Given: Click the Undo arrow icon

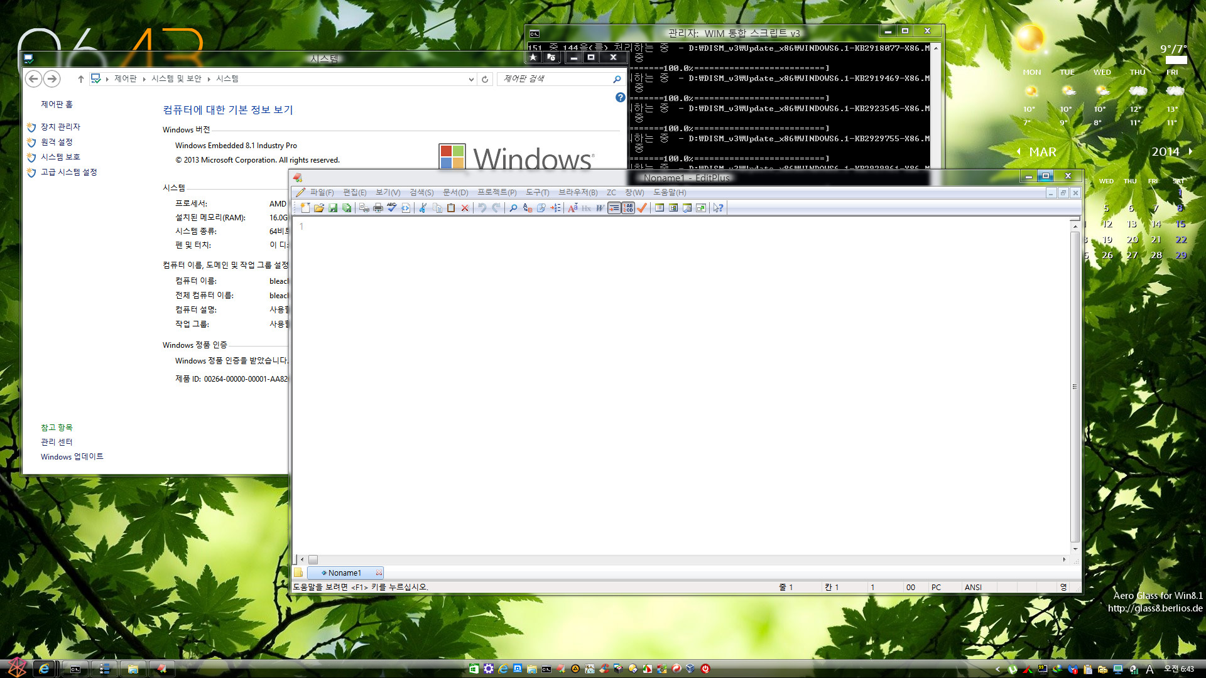Looking at the screenshot, I should [x=482, y=208].
